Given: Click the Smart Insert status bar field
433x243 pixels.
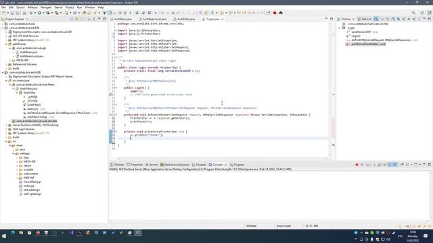Looking at the screenshot, I should [x=284, y=226].
